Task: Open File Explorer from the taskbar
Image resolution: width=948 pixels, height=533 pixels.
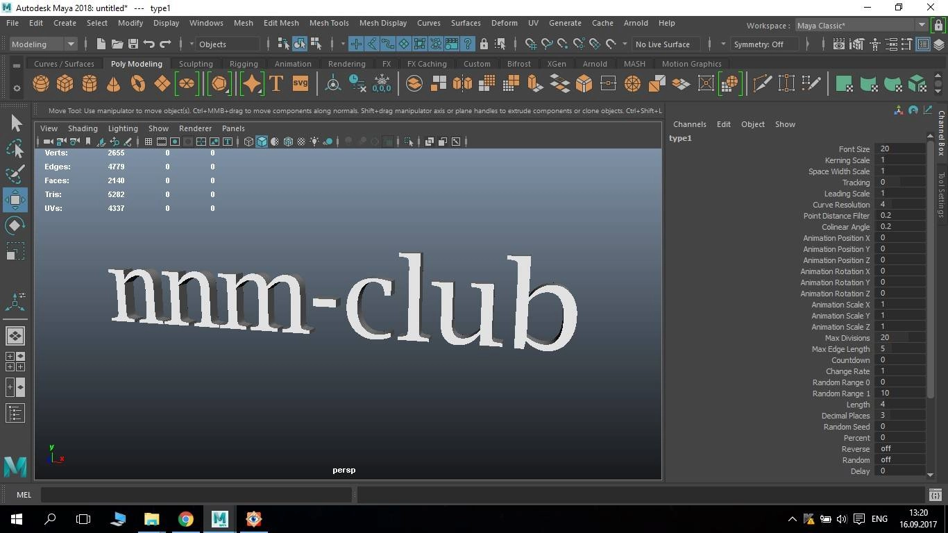Action: 151,518
